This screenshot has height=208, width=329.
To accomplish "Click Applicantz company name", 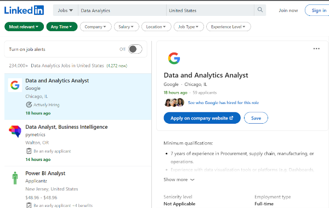I will pos(36,181).
